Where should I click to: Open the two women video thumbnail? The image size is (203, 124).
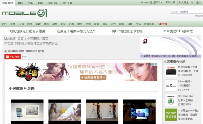65,112
